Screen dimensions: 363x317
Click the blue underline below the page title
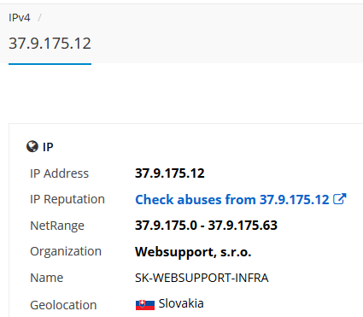[50, 64]
